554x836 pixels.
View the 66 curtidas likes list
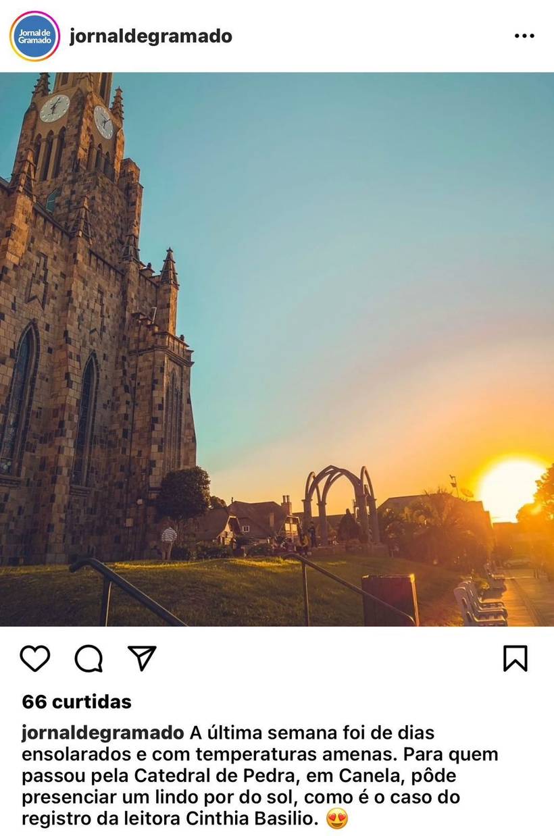[x=76, y=702]
